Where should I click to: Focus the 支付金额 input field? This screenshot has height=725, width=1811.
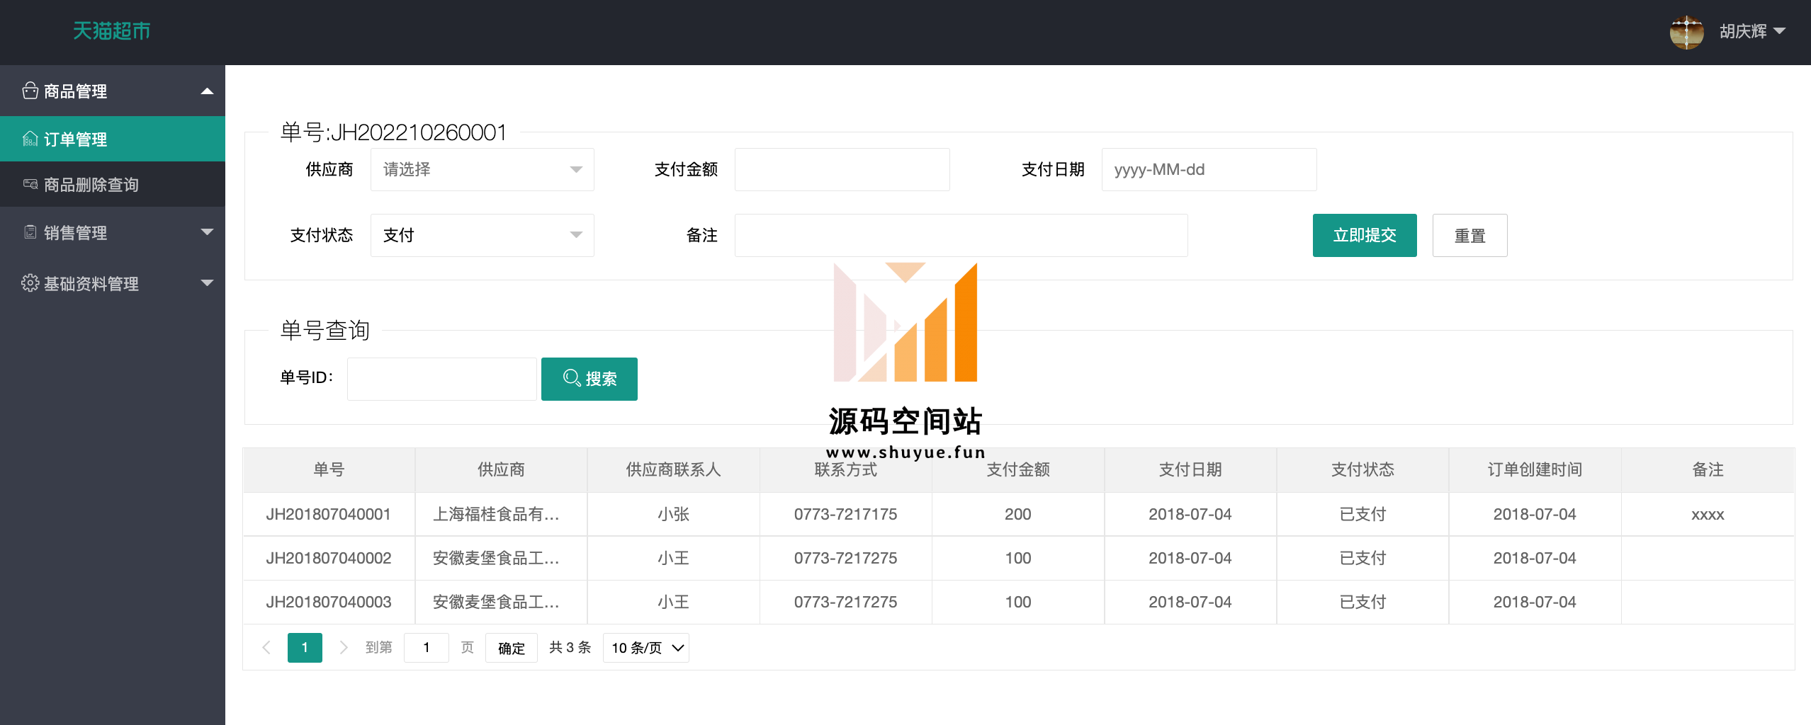(842, 169)
